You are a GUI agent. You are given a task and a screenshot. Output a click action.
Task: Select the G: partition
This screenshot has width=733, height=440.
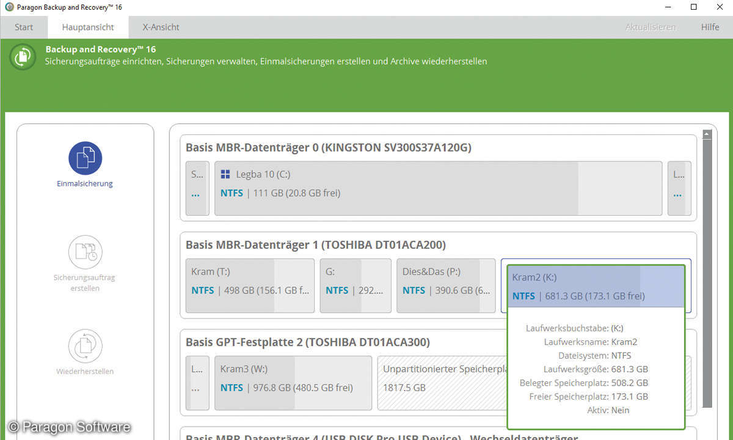click(x=356, y=286)
